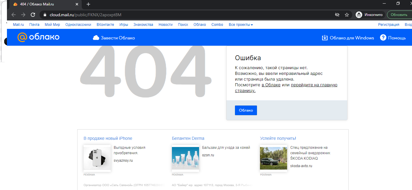Click the browser back arrow
Viewport: 412px width, 190px height.
(x=14, y=15)
